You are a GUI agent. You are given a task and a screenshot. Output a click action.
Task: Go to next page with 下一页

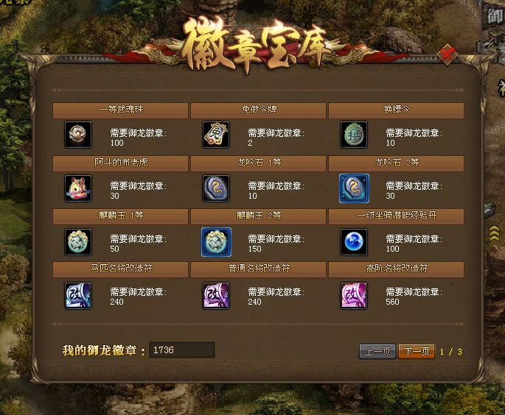(417, 351)
